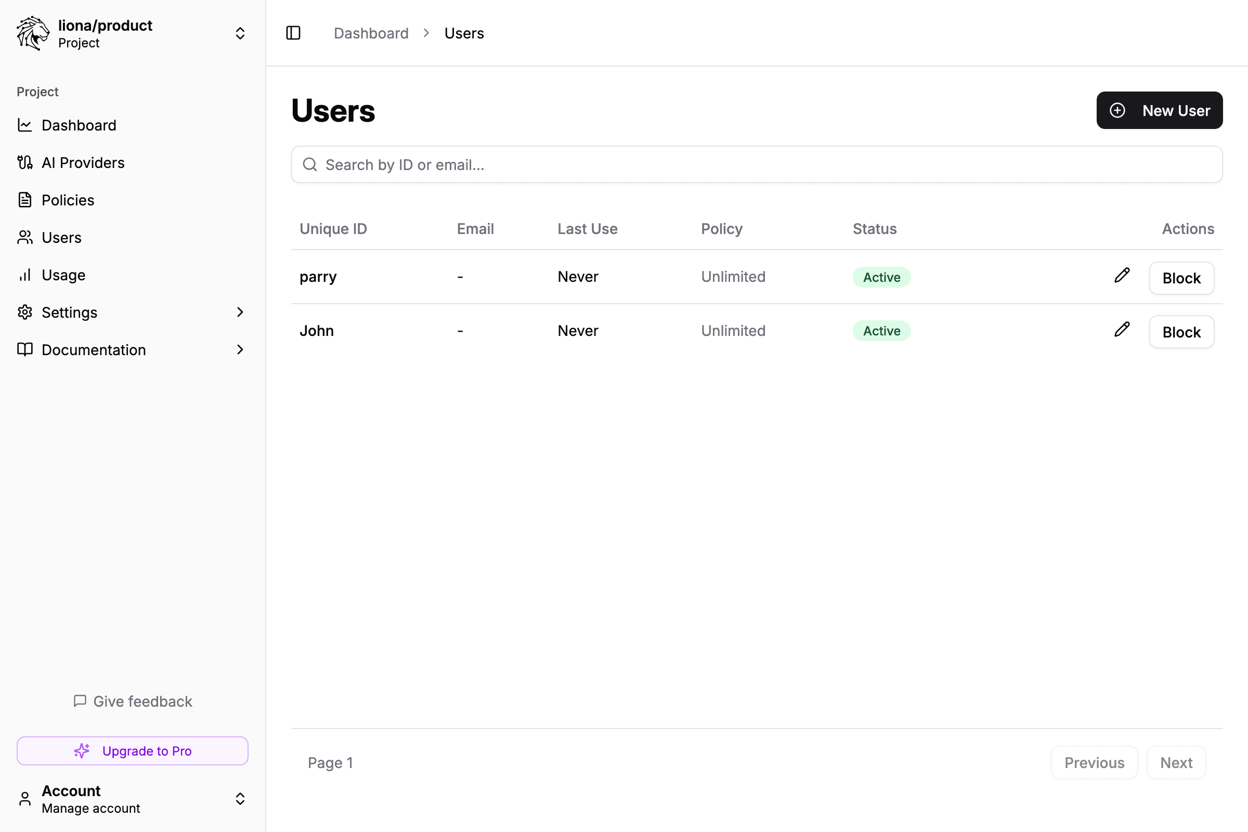Edit user parry with pencil icon
Image resolution: width=1248 pixels, height=832 pixels.
pyautogui.click(x=1122, y=276)
